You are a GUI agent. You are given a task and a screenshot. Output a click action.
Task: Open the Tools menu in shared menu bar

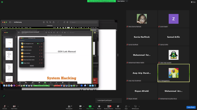point(22,28)
